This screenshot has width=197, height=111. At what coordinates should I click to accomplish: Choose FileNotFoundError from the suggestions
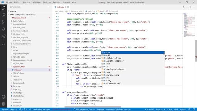point(133,61)
